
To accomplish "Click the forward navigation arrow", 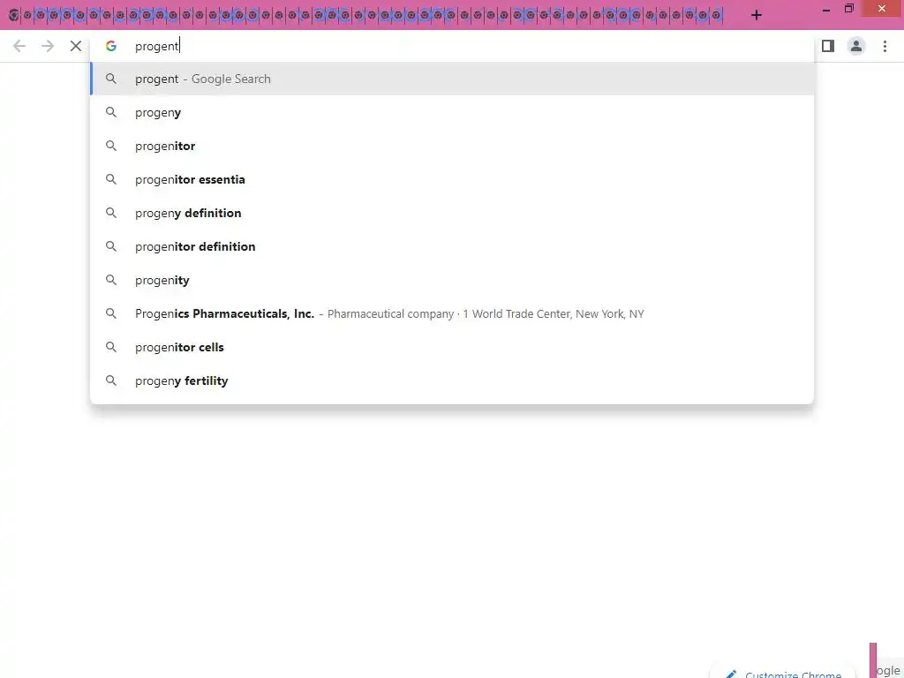I will [x=48, y=46].
